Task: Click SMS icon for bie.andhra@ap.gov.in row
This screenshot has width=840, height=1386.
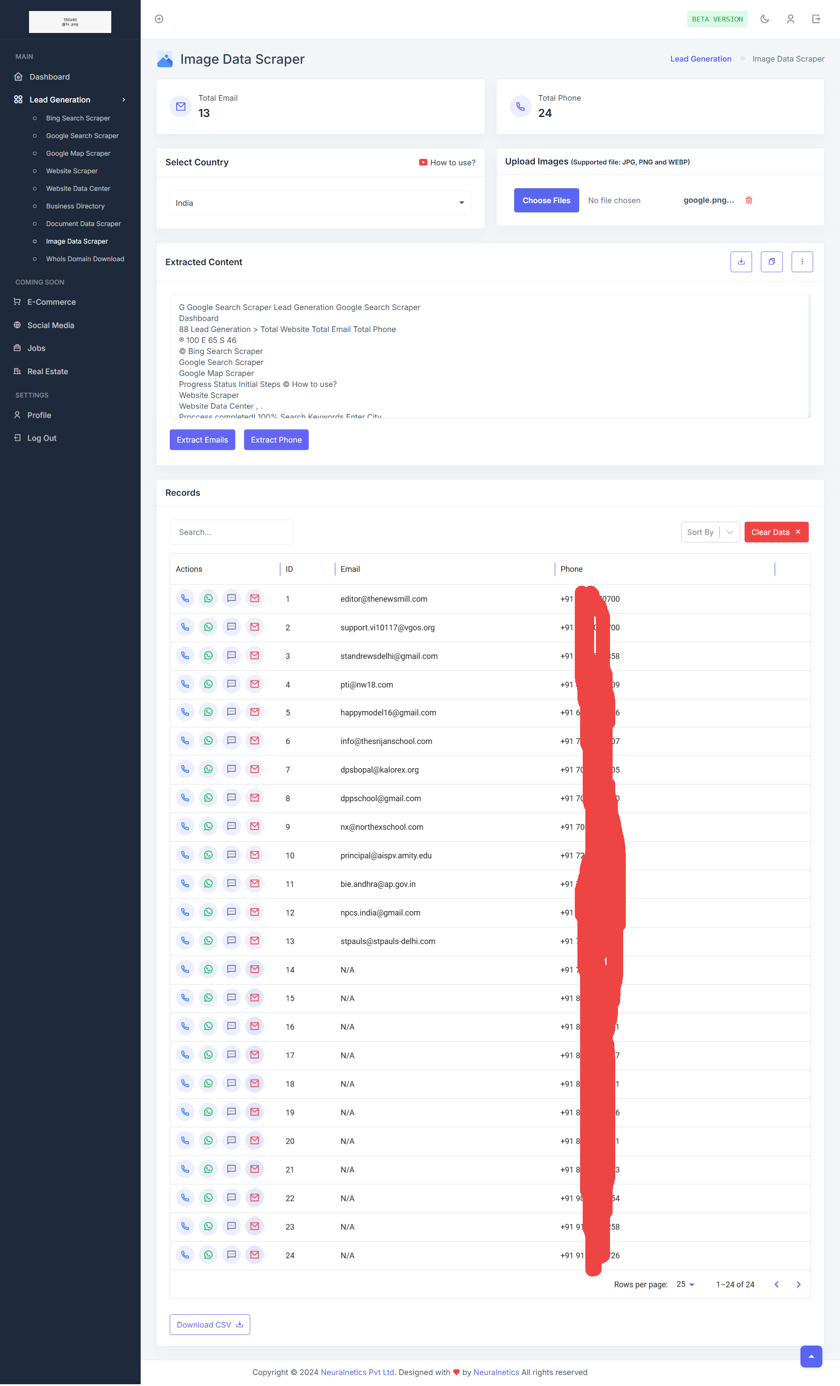Action: [x=231, y=884]
